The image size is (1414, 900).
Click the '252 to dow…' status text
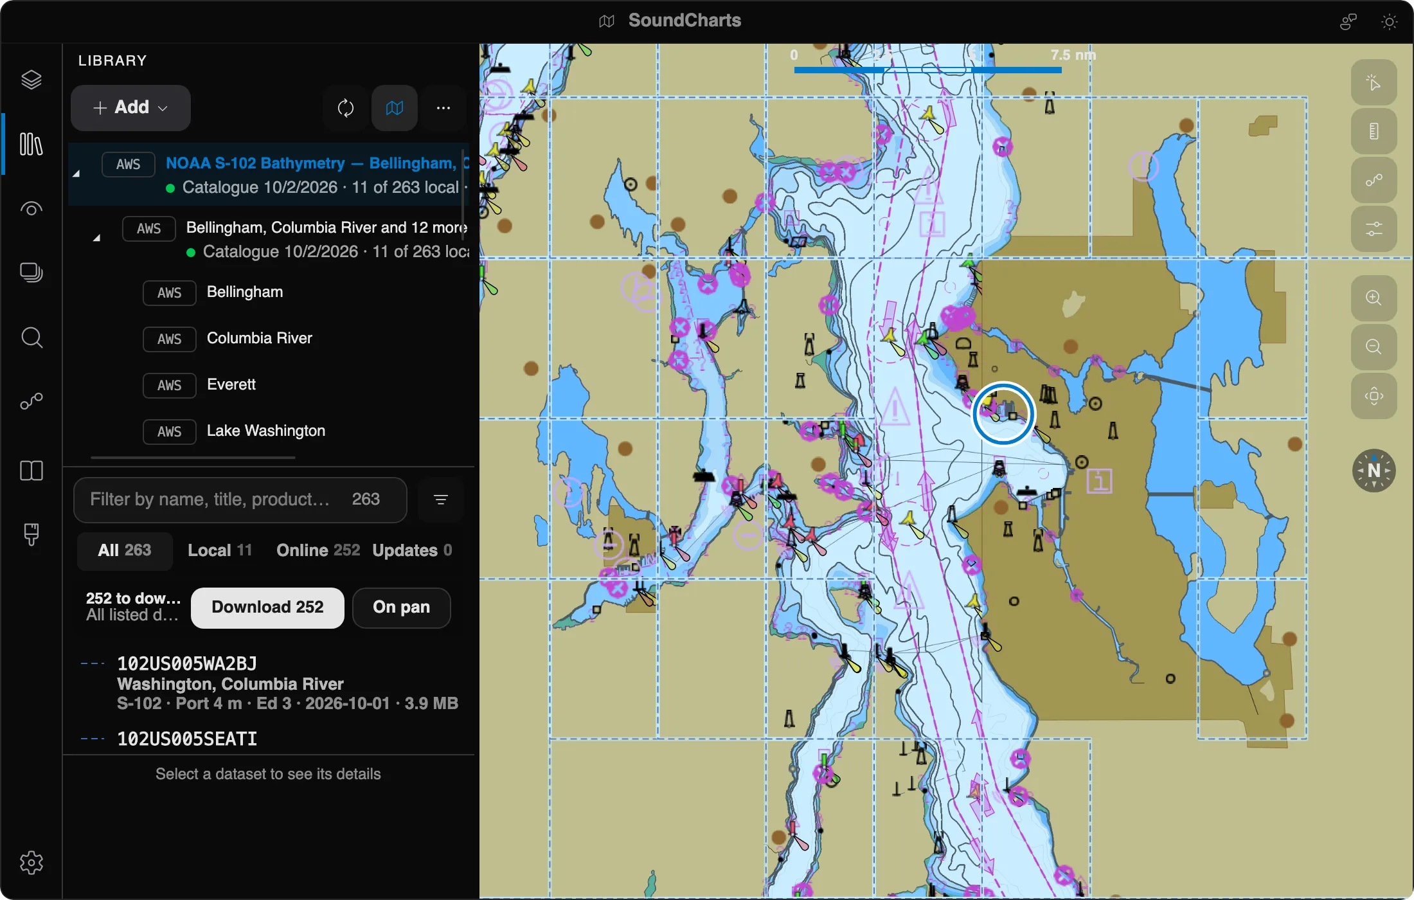[133, 598]
